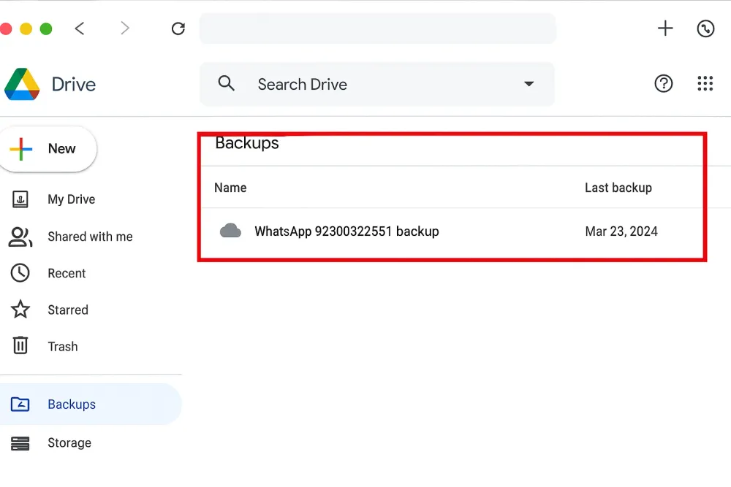Click the search magnifier icon

226,83
